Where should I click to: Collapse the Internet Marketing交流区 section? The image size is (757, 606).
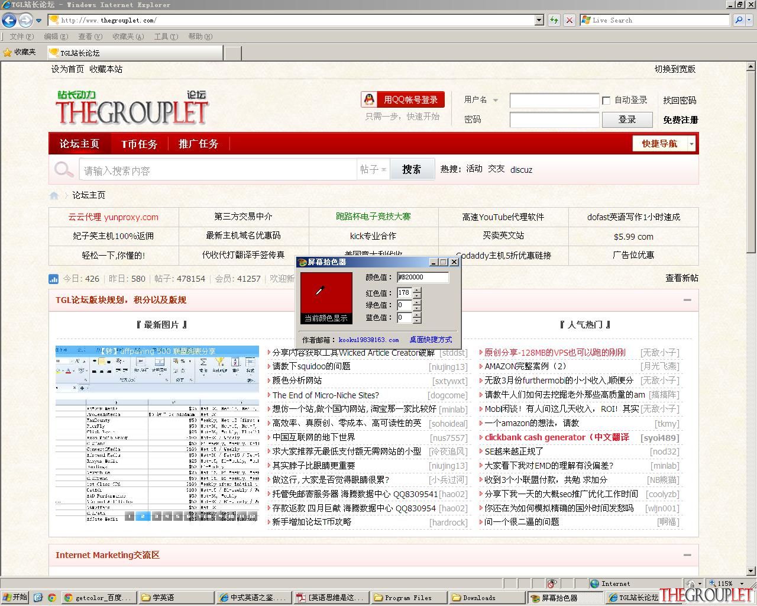[x=687, y=555]
